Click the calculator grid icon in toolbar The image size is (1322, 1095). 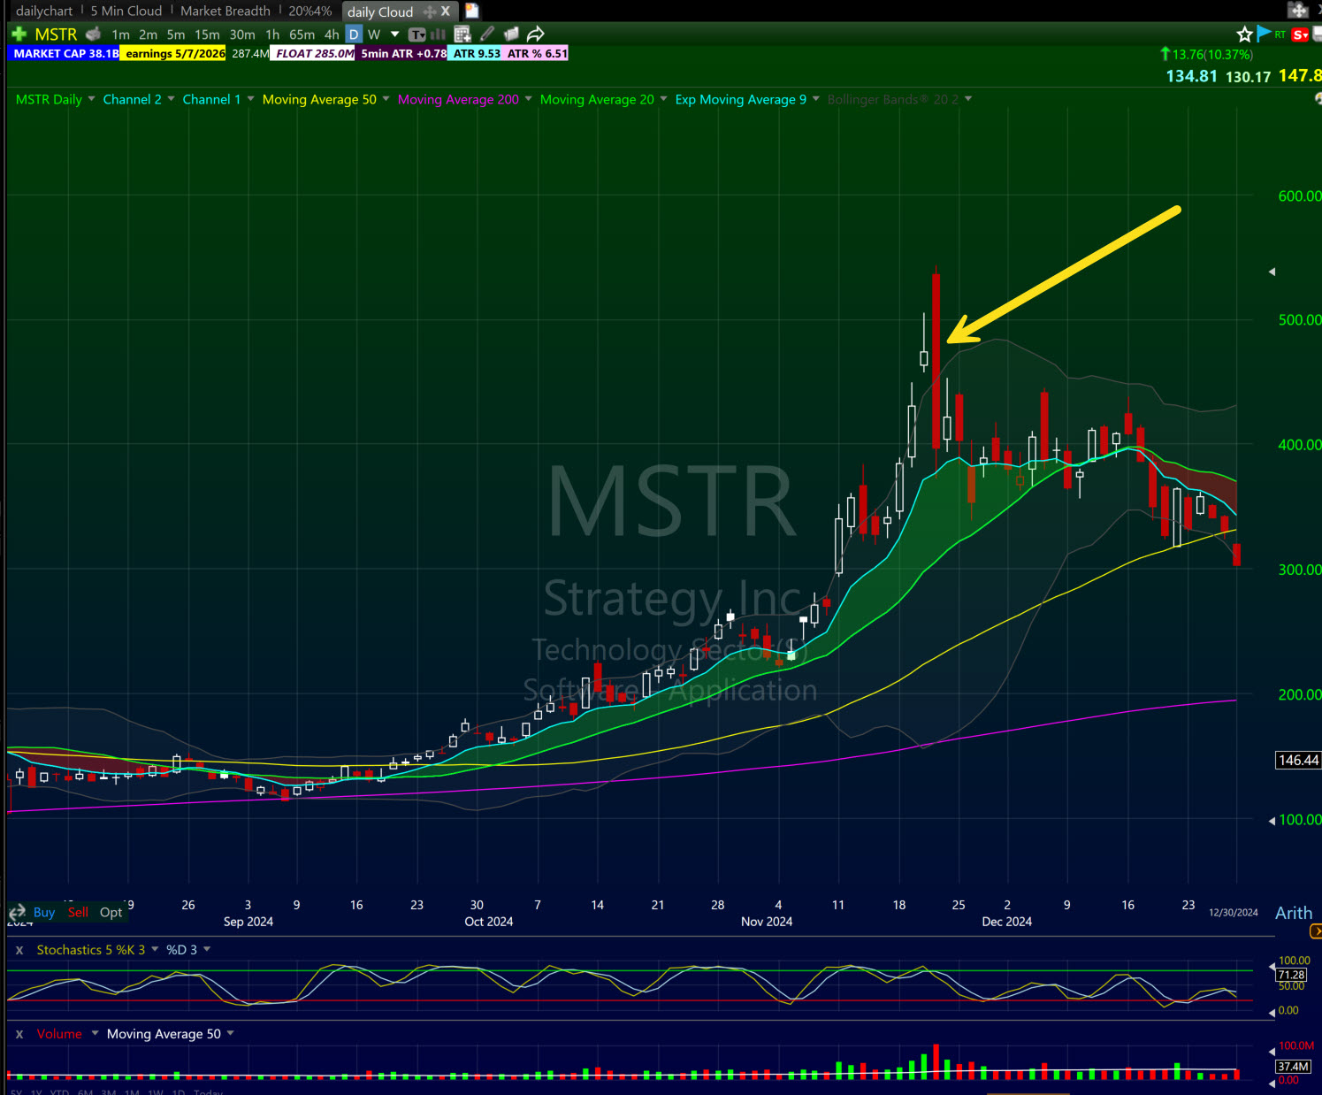462,33
